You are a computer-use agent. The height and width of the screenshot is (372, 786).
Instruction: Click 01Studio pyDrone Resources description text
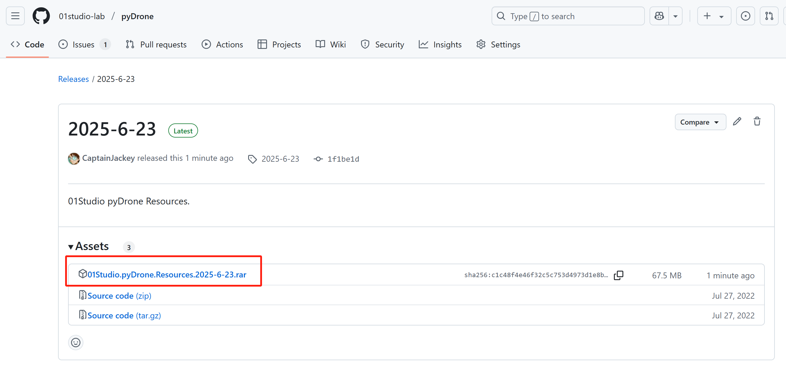point(128,201)
